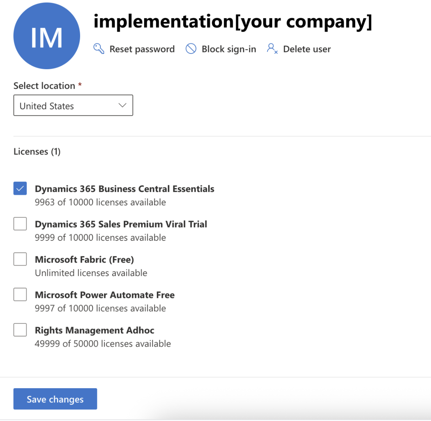Screen dimensions: 431x421
Task: Click the Microsoft Power Automate Free label
Action: (105, 295)
